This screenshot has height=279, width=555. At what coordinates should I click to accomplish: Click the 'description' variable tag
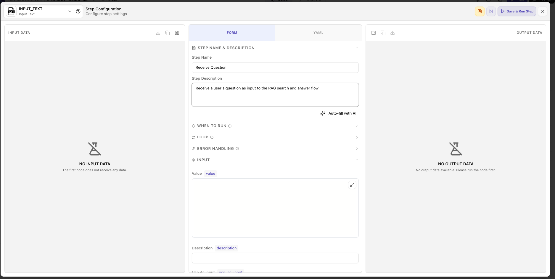(x=227, y=248)
